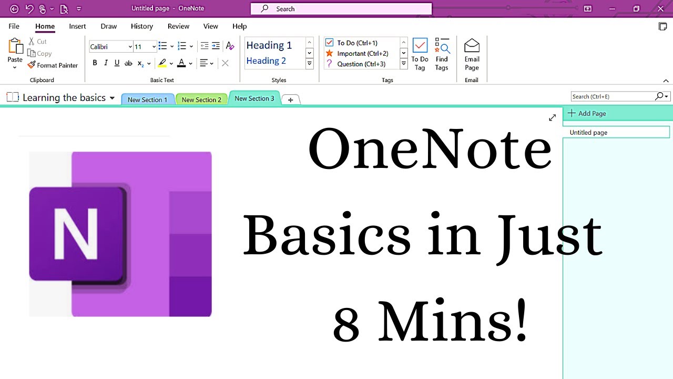
Task: Select the Untitled page in page list
Action: tap(616, 132)
